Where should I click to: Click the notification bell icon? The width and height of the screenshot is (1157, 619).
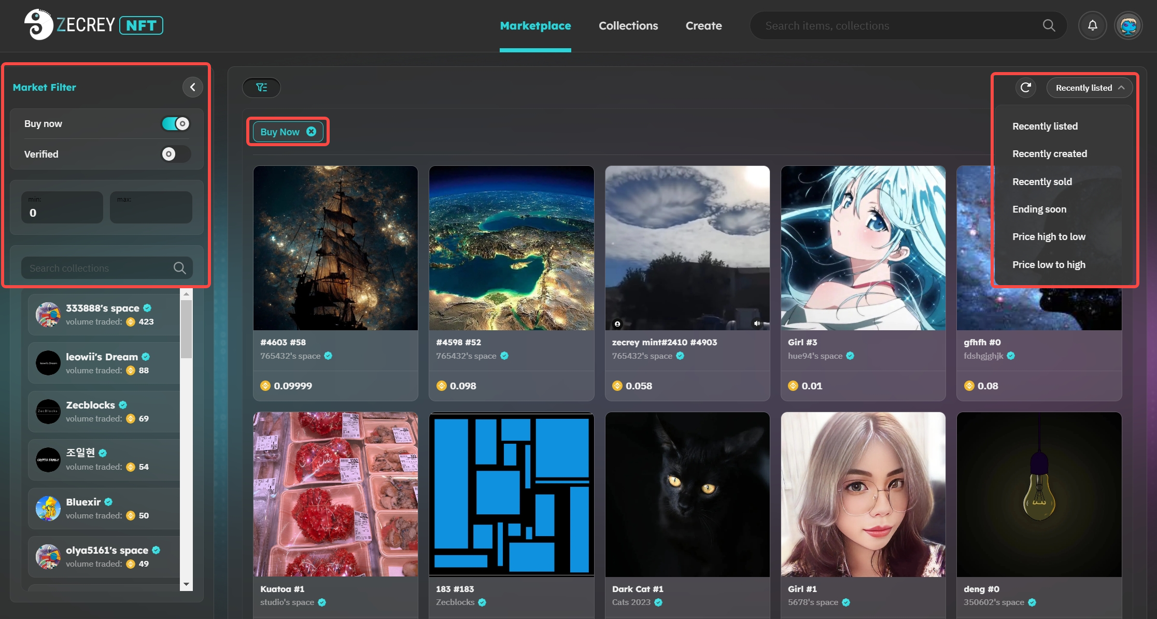1092,25
